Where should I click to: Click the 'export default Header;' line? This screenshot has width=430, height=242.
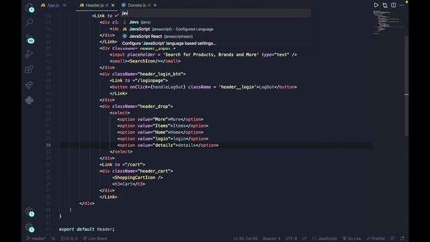click(87, 229)
